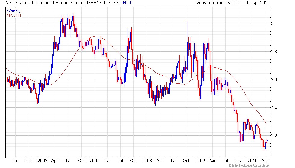295x168 pixels.
Task: Click the 2007 year label on time axis
Action: (95, 160)
